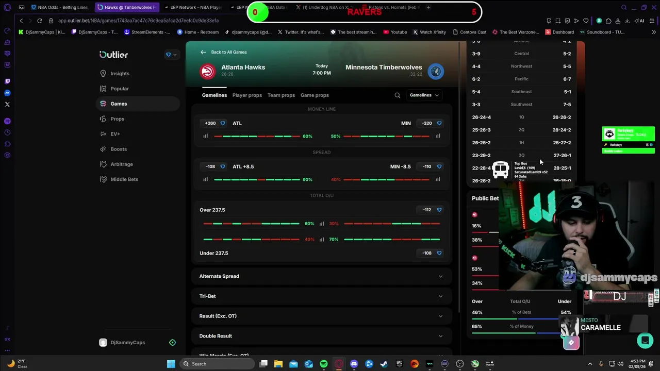Click the Outlier logo
This screenshot has width=660, height=371.
point(113,55)
